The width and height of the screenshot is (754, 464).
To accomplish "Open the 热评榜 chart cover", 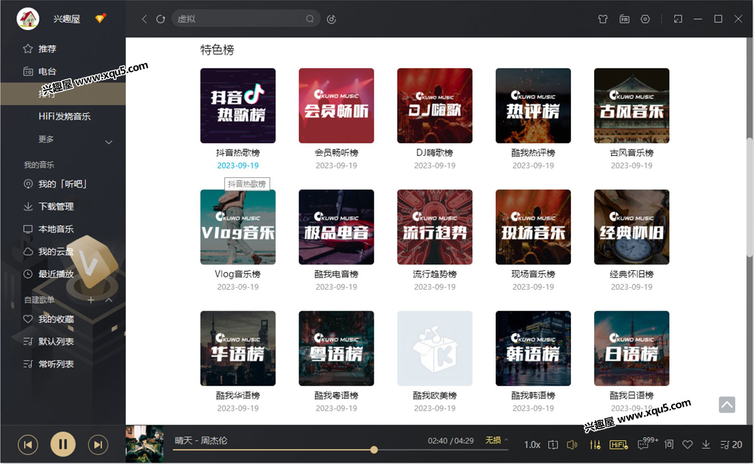I will coord(533,106).
